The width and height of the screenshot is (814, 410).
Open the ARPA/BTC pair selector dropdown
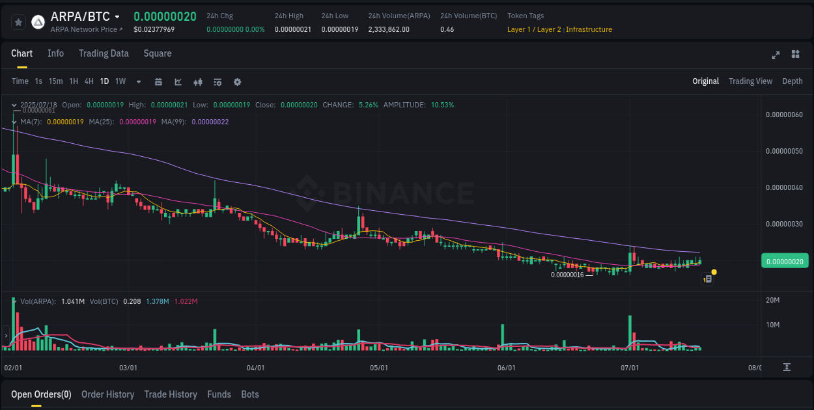coord(117,17)
